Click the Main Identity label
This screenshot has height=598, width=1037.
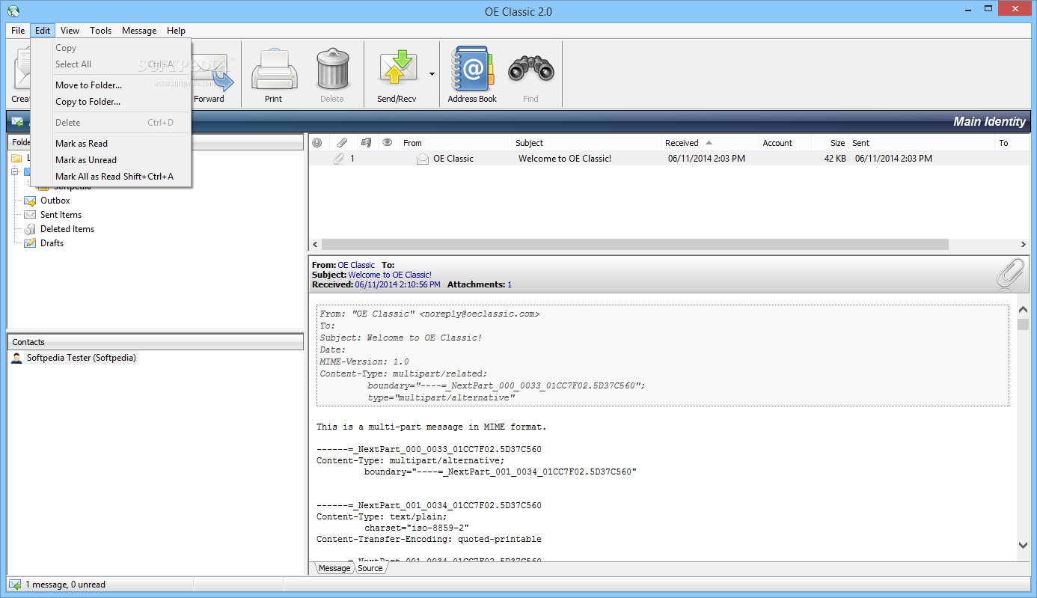[x=989, y=122]
